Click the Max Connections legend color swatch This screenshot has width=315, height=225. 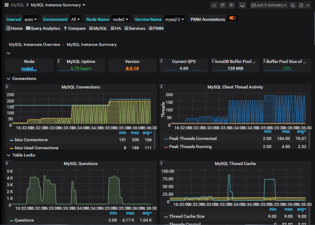12,140
